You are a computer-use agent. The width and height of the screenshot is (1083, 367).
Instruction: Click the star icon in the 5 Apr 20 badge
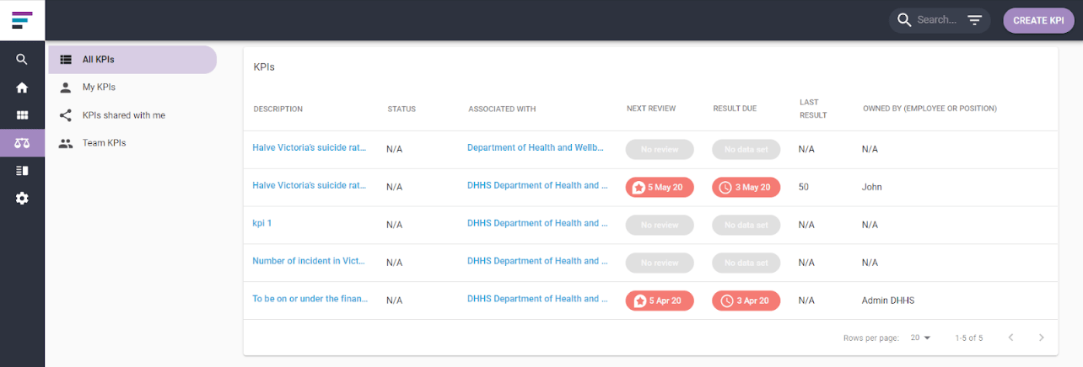(639, 301)
